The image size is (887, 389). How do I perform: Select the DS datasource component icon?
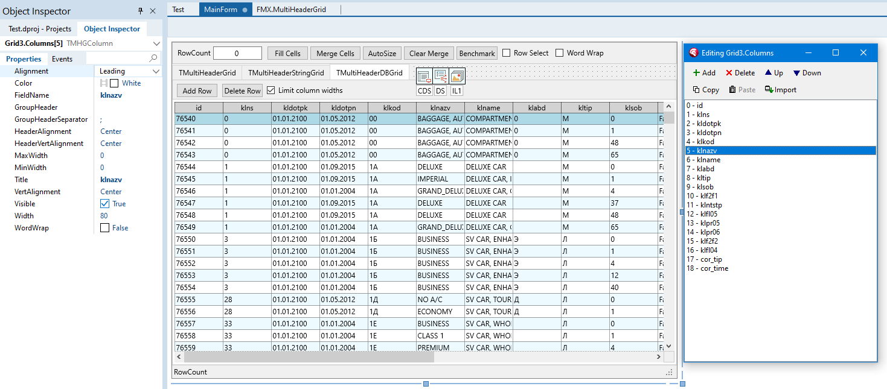440,77
